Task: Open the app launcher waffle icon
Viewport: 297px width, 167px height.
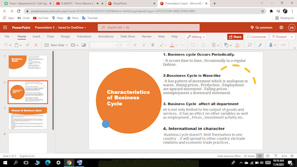Action: click(5, 28)
